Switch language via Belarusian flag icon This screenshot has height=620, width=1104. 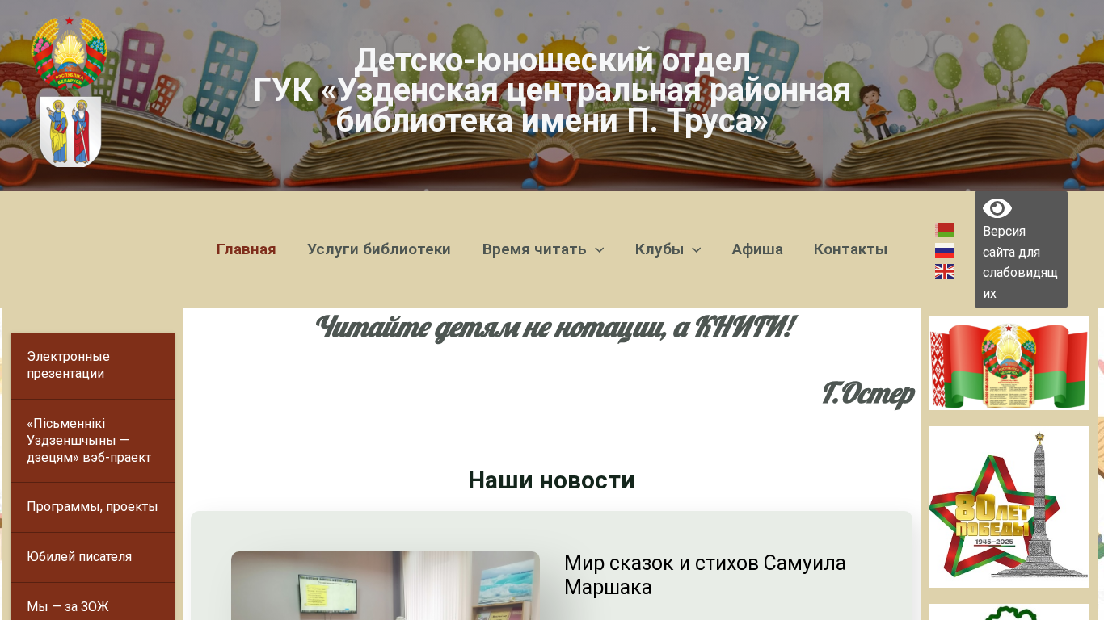click(x=945, y=230)
